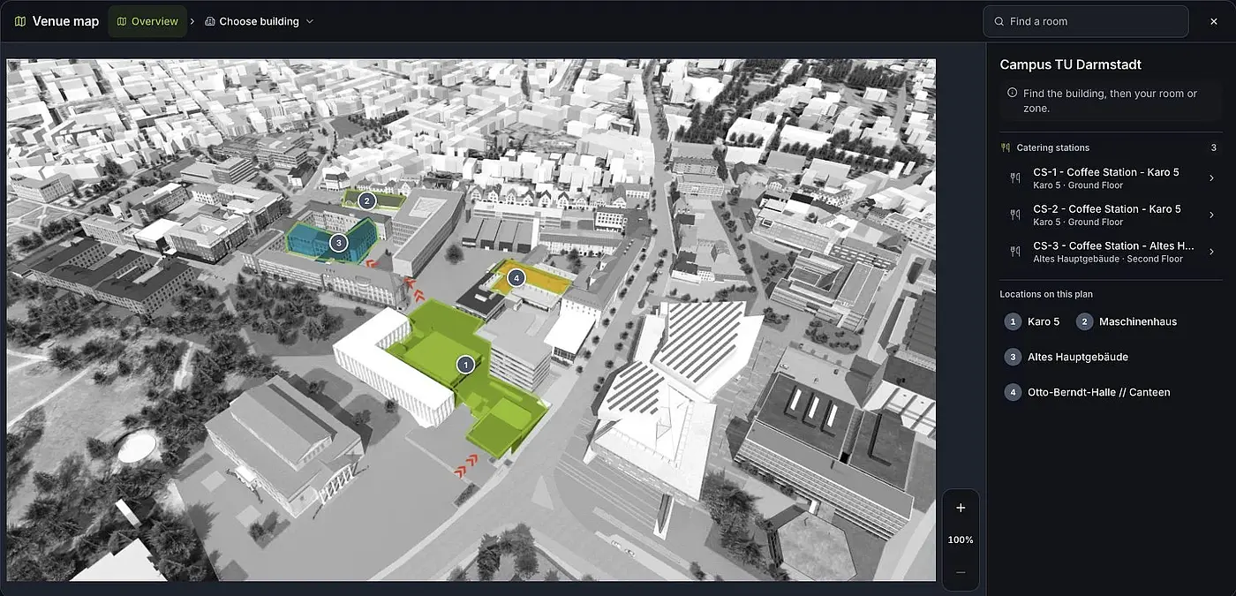Click map marker 3 on blue building

337,242
